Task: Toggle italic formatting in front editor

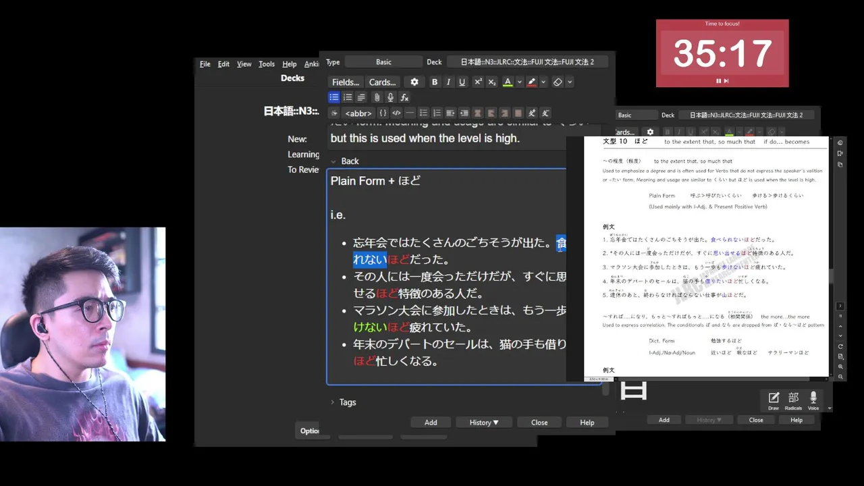Action: 448,82
